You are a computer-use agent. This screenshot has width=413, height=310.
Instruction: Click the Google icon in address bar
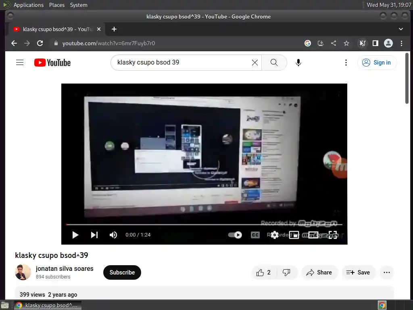(x=308, y=43)
